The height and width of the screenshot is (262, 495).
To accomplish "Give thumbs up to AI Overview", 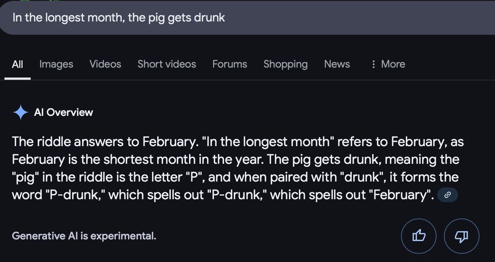I will point(419,236).
